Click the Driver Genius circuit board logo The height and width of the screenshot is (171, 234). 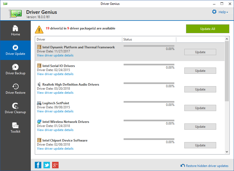tap(15, 14)
